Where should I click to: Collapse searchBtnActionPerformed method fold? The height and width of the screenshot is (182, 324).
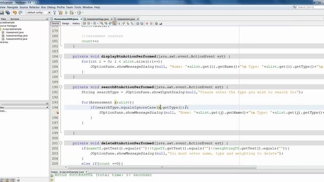click(x=61, y=87)
